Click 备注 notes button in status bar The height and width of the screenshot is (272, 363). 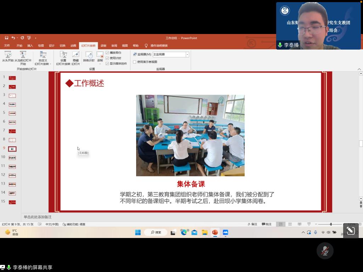[252, 224]
